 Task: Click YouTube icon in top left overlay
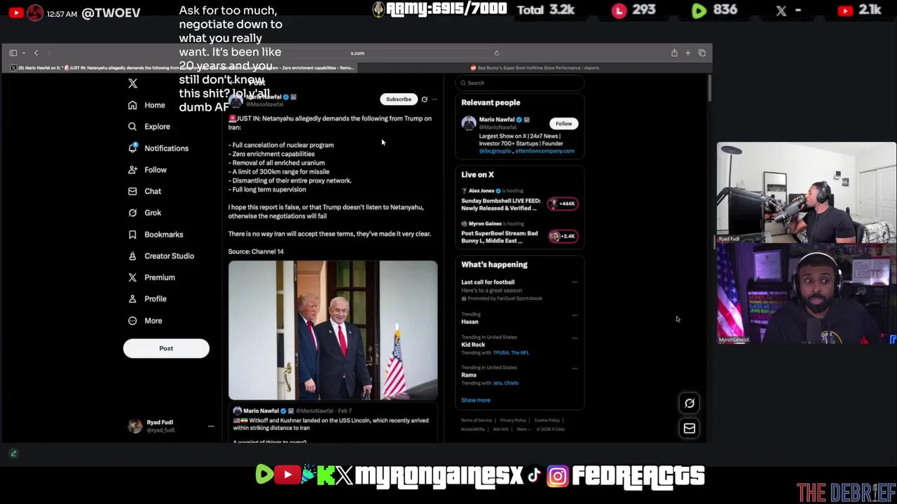(x=16, y=13)
